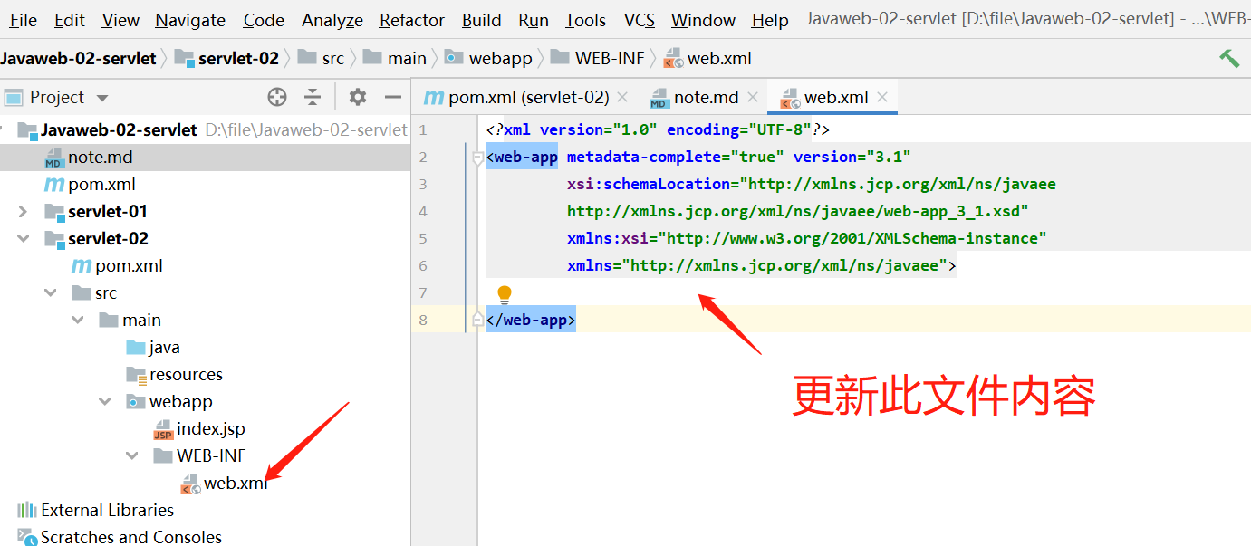This screenshot has height=546, width=1251.
Task: Collapse the src folder
Action: click(x=51, y=292)
